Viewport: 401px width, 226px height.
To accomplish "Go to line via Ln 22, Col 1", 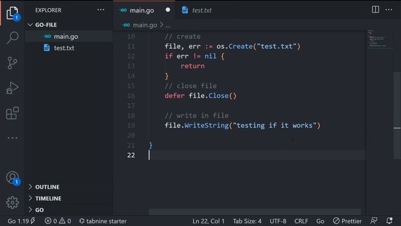I will (208, 221).
